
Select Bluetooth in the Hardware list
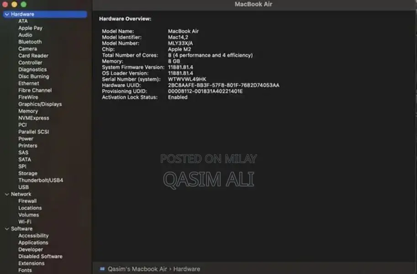tap(30, 42)
